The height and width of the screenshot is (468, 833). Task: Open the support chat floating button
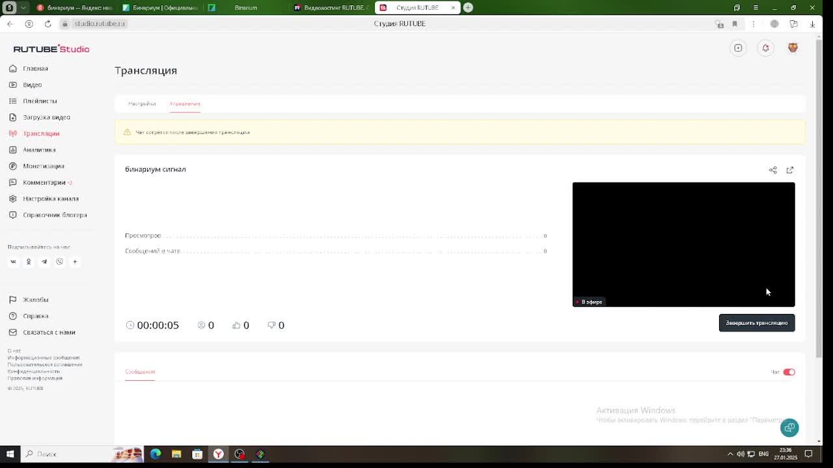click(789, 428)
